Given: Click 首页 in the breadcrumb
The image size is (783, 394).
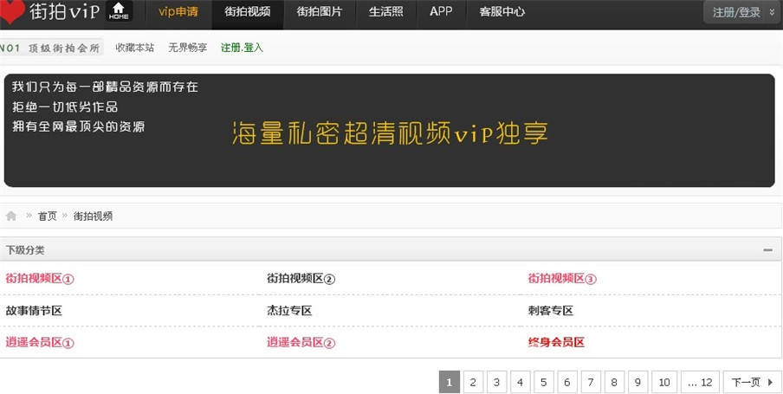Looking at the screenshot, I should point(47,216).
